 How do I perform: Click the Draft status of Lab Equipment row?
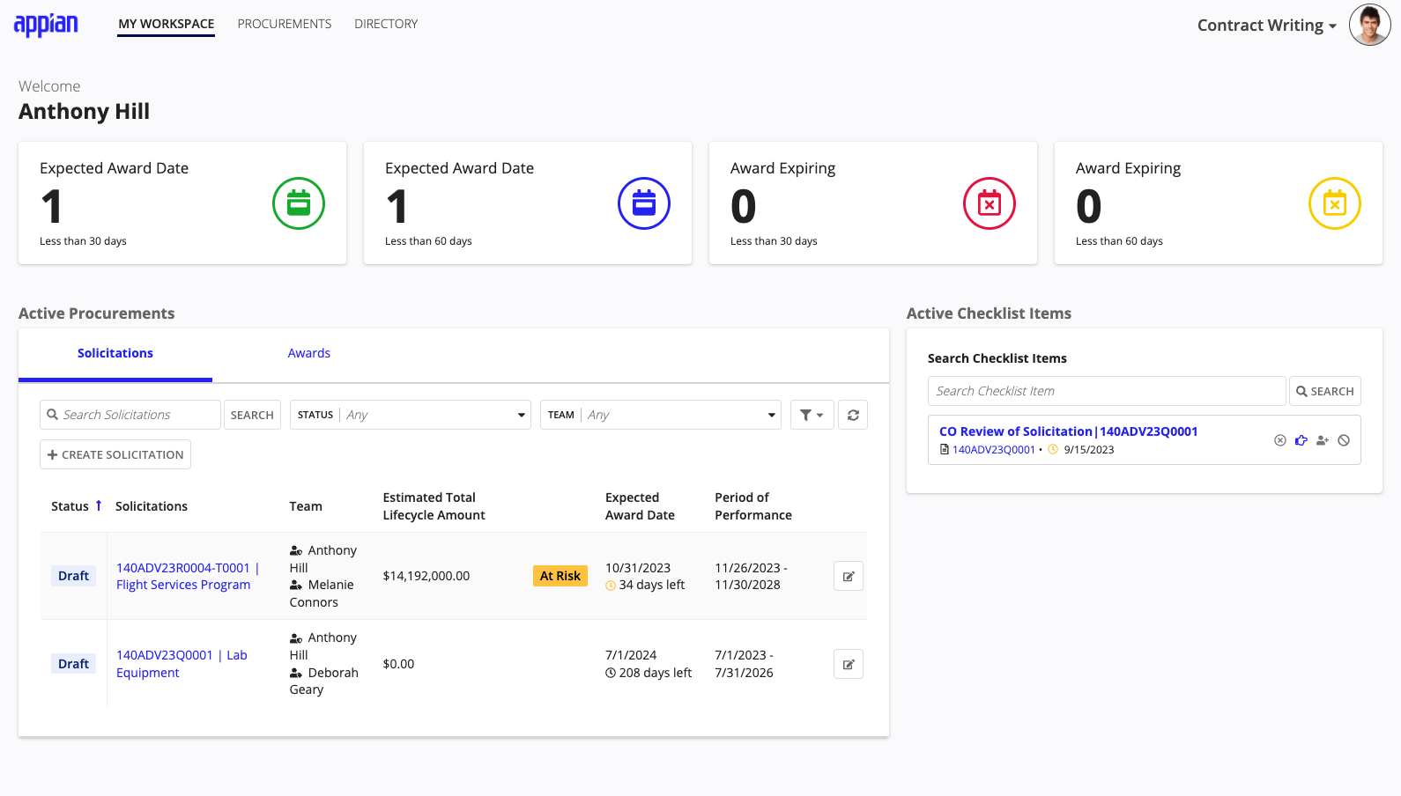pyautogui.click(x=74, y=664)
